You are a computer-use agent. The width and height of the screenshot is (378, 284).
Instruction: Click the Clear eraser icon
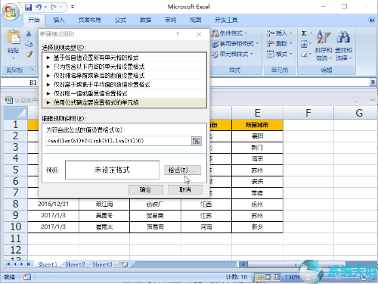304,55
